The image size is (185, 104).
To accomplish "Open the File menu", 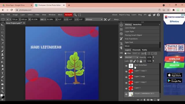I will pyautogui.click(x=3, y=15).
